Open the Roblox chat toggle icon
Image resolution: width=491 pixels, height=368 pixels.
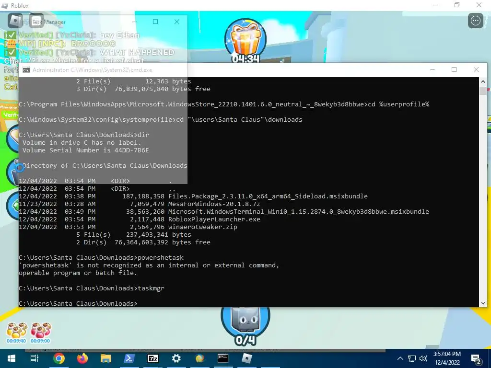pos(36,21)
